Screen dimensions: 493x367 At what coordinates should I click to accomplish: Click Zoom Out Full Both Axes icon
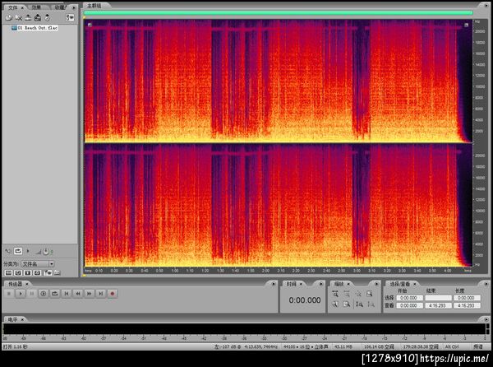click(358, 294)
